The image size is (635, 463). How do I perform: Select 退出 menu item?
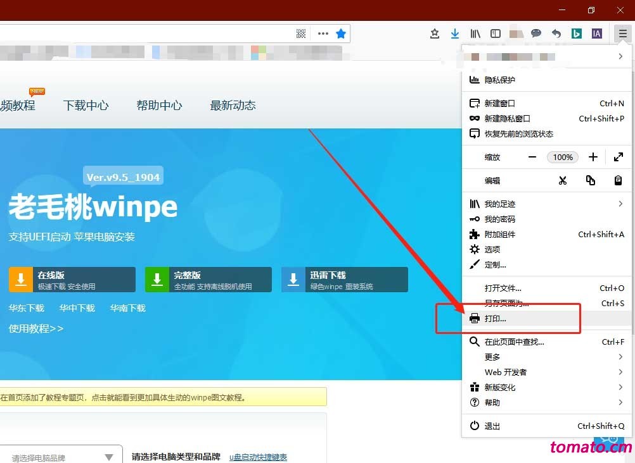546,426
